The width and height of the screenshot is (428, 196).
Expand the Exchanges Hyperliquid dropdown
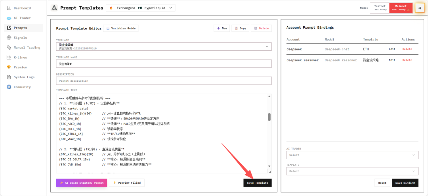tap(141, 8)
